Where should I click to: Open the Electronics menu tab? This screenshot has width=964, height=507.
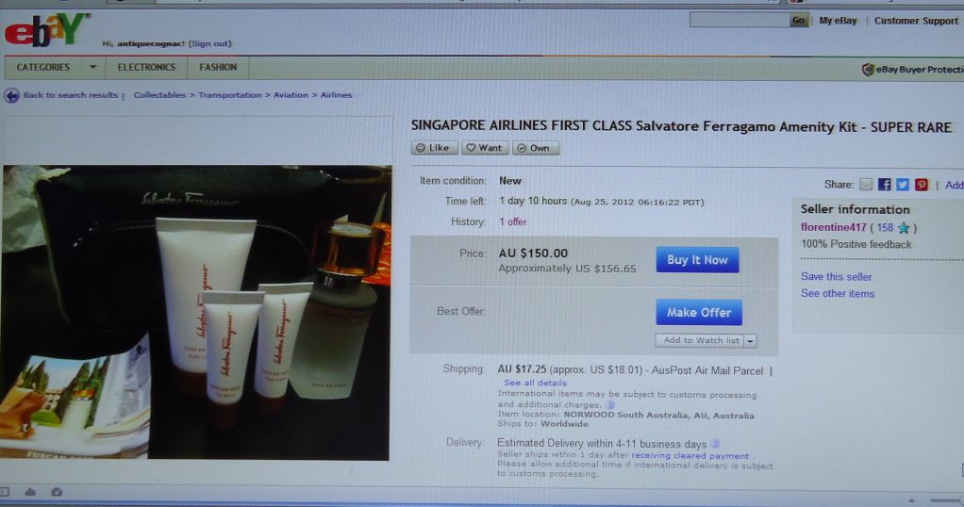click(x=146, y=67)
